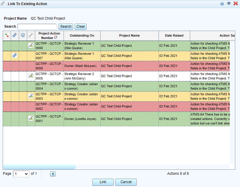Click action summary text in row 0008

click(210, 46)
